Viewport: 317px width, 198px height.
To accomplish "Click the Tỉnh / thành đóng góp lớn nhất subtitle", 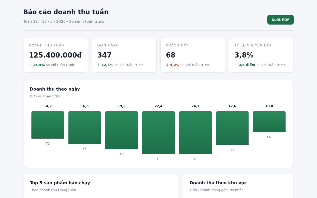I will [216, 190].
